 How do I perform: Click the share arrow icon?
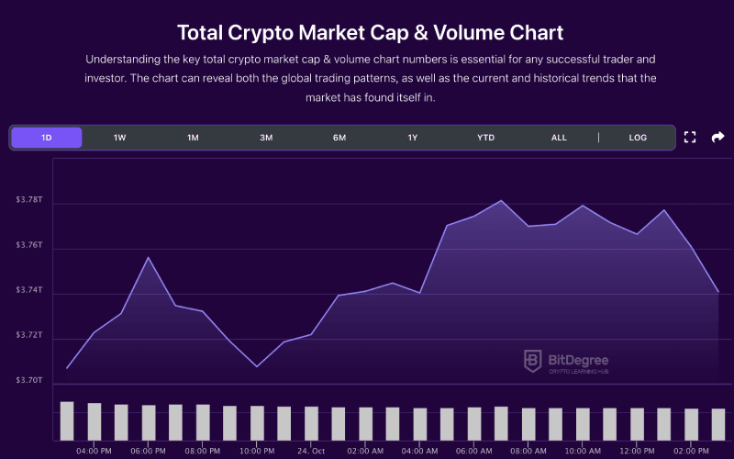click(x=718, y=138)
